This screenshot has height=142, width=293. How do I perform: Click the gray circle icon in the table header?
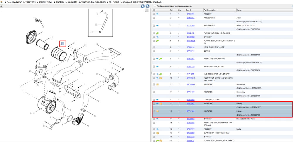click(x=154, y=10)
